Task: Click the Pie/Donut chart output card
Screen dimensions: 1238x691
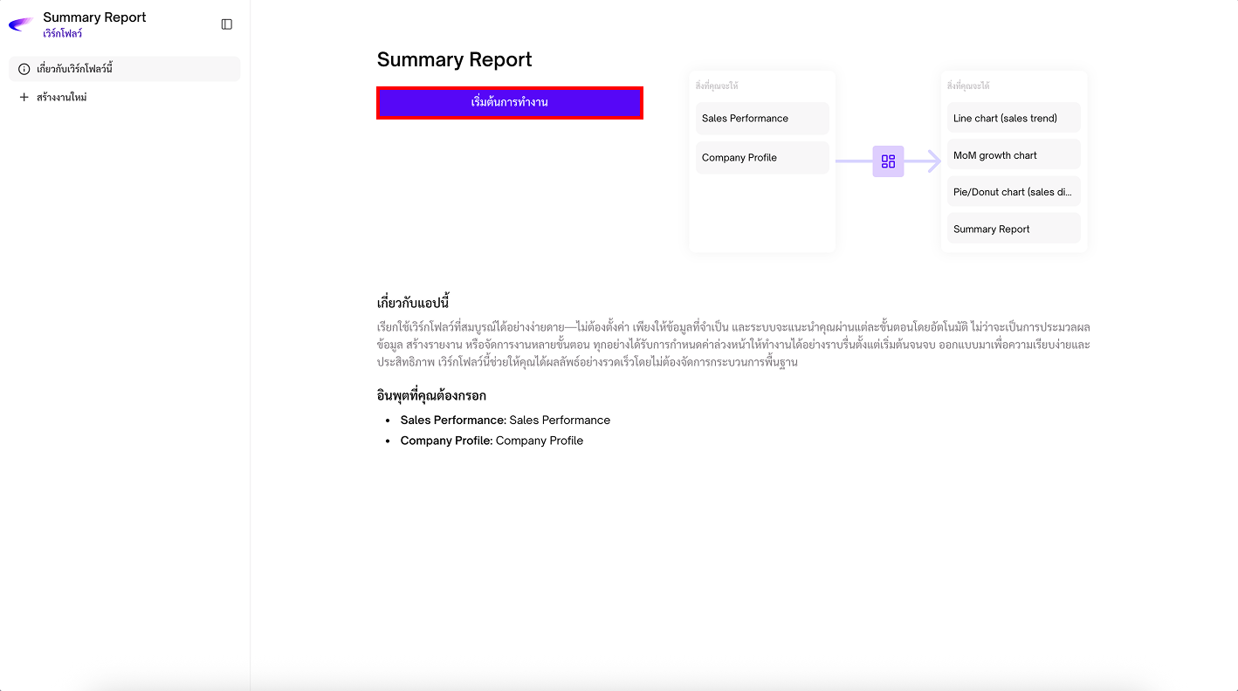Action: click(1013, 192)
